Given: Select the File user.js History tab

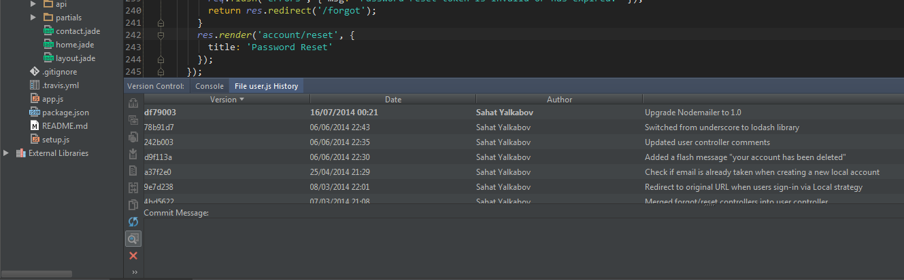Looking at the screenshot, I should [x=267, y=86].
